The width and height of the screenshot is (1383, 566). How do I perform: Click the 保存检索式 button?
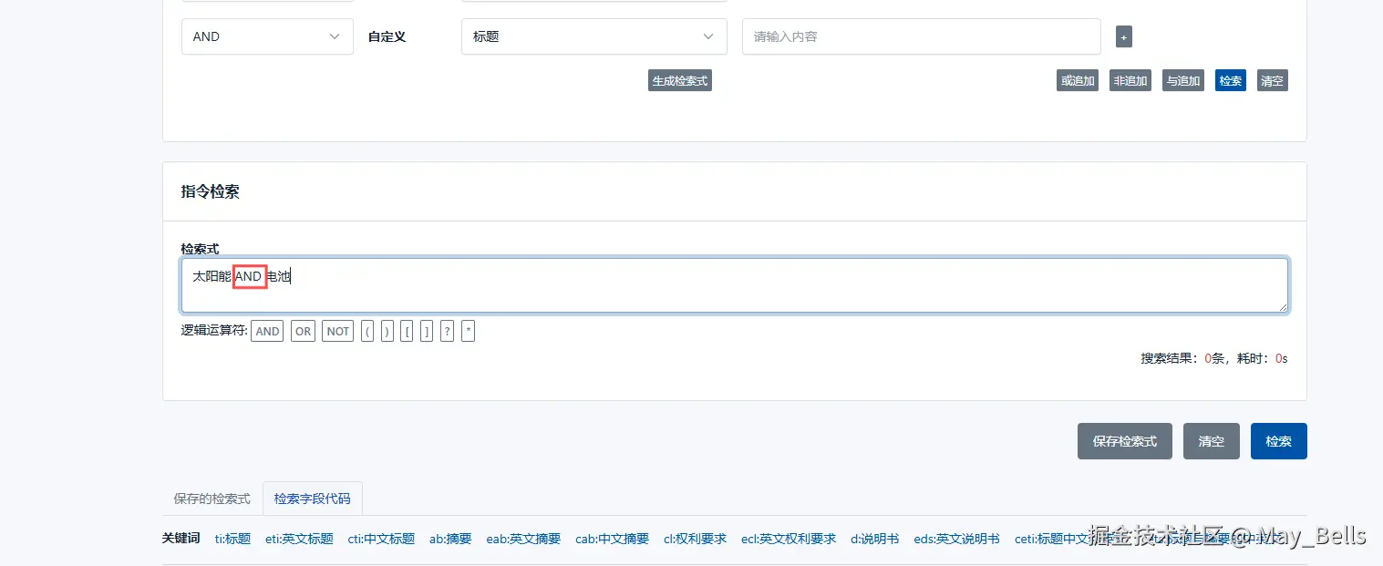[x=1124, y=441]
